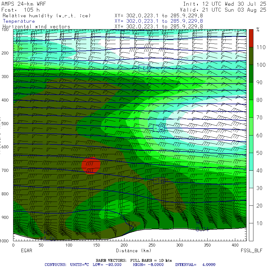
Task: Click the 'LOW= -92.000' caption value
Action: click(107, 265)
